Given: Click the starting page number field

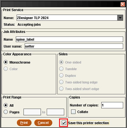Looking at the screenshot, I should click(32, 112).
